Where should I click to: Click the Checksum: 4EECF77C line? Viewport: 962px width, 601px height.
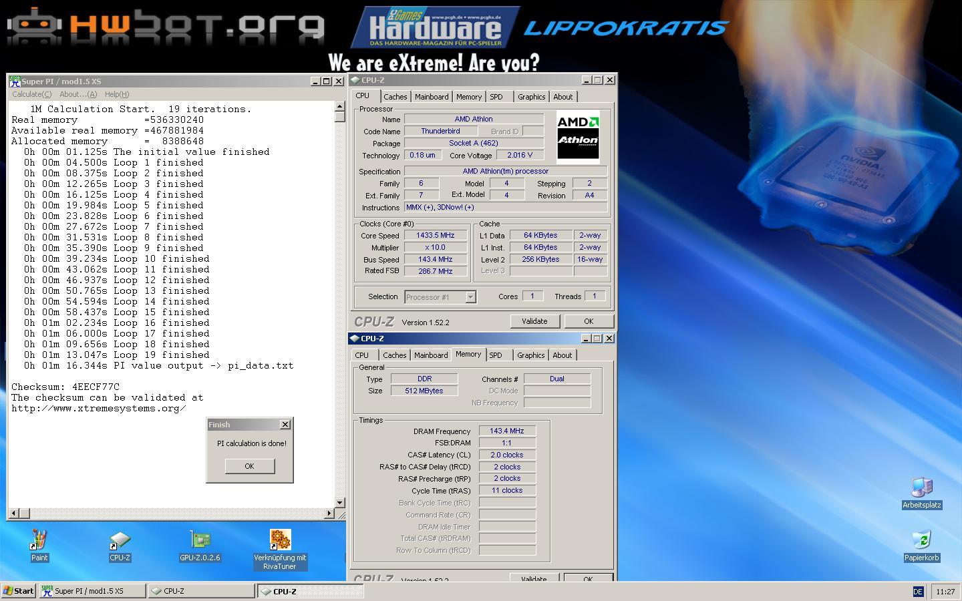point(65,387)
